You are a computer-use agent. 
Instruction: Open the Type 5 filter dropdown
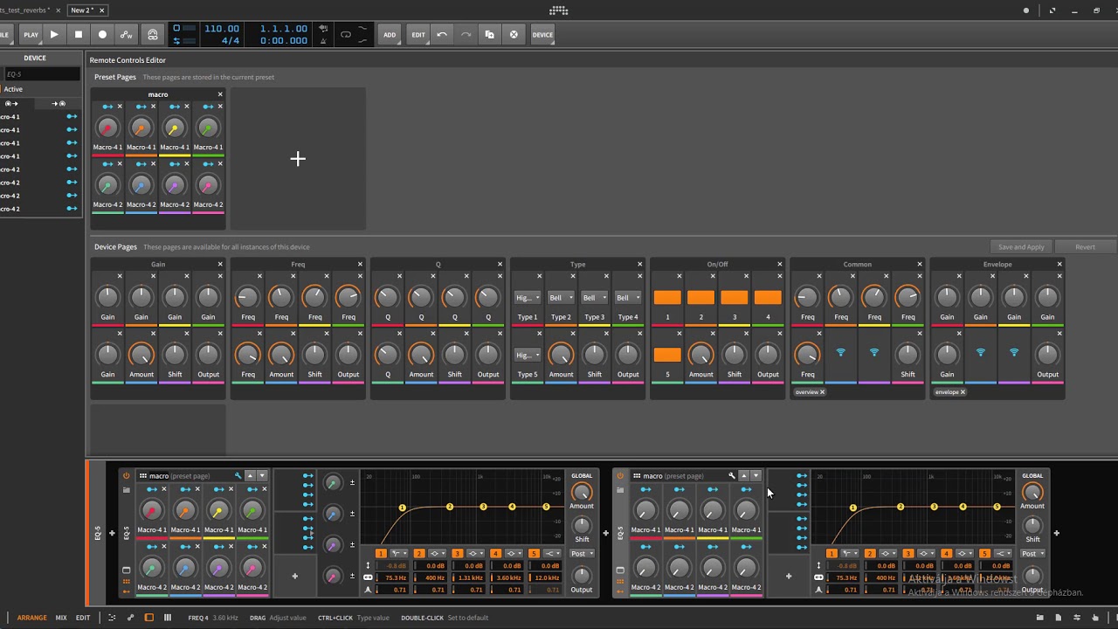[528, 355]
